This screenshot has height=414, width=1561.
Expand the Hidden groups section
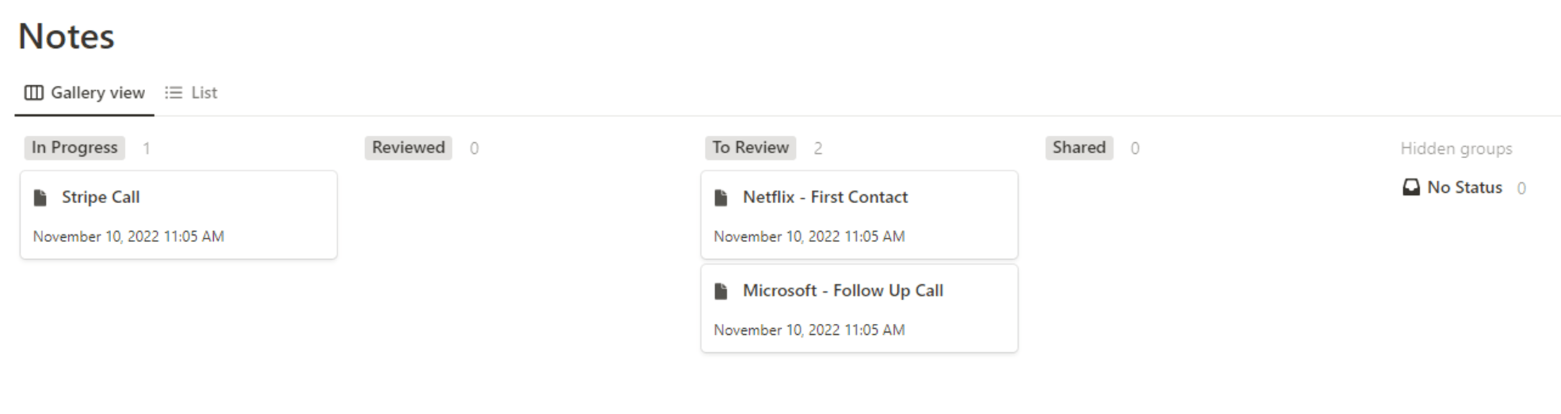coord(1456,148)
